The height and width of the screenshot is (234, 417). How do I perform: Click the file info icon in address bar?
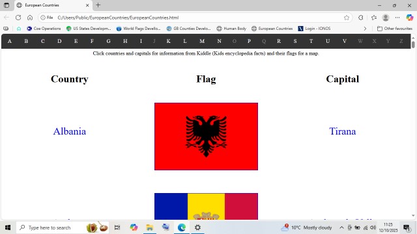coord(46,18)
